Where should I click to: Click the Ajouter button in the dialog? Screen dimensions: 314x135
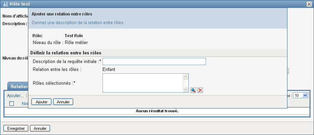41,102
